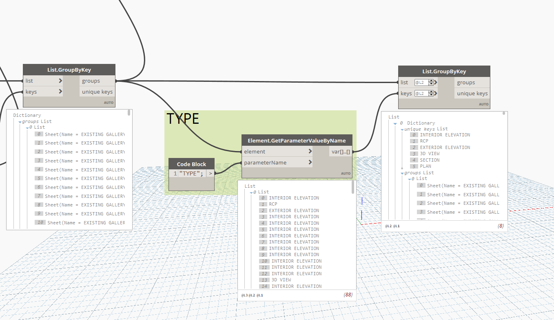Collapse the 0 List arrow in the {88} preview
Image resolution: width=554 pixels, height=320 pixels.
tap(252, 192)
